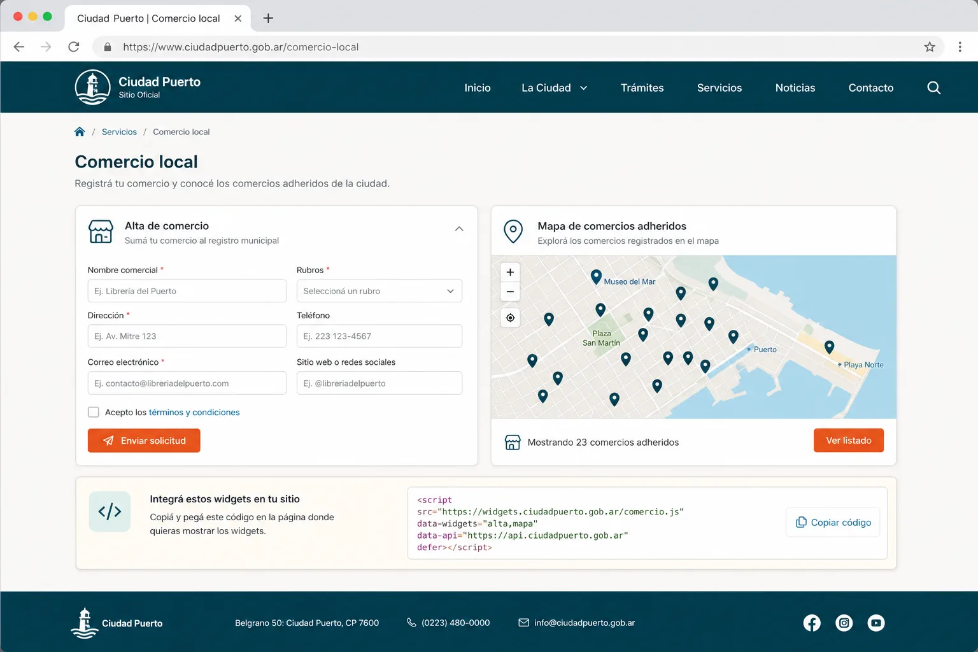Image resolution: width=978 pixels, height=652 pixels.
Task: Focus the Nombre comercial field
Action: [x=187, y=291]
